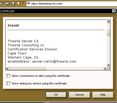Click the security lock icon in toolbar
117x103 pixels.
[2, 3]
